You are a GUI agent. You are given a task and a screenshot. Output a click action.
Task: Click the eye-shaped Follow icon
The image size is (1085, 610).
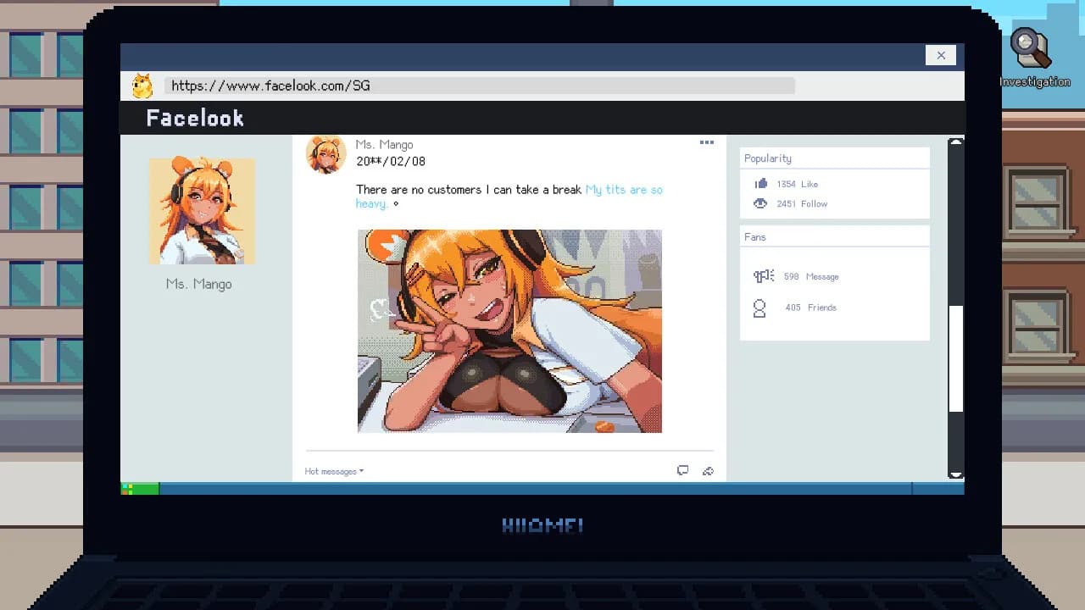point(760,203)
